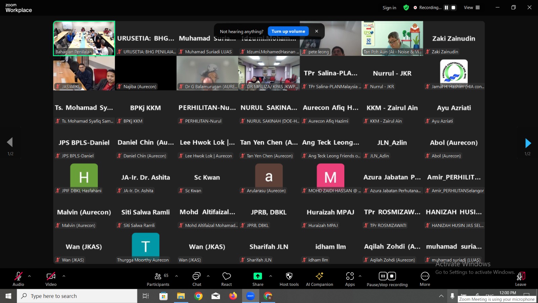Select the Zaki Zainudin participant tile
538x303 pixels.
(x=454, y=38)
